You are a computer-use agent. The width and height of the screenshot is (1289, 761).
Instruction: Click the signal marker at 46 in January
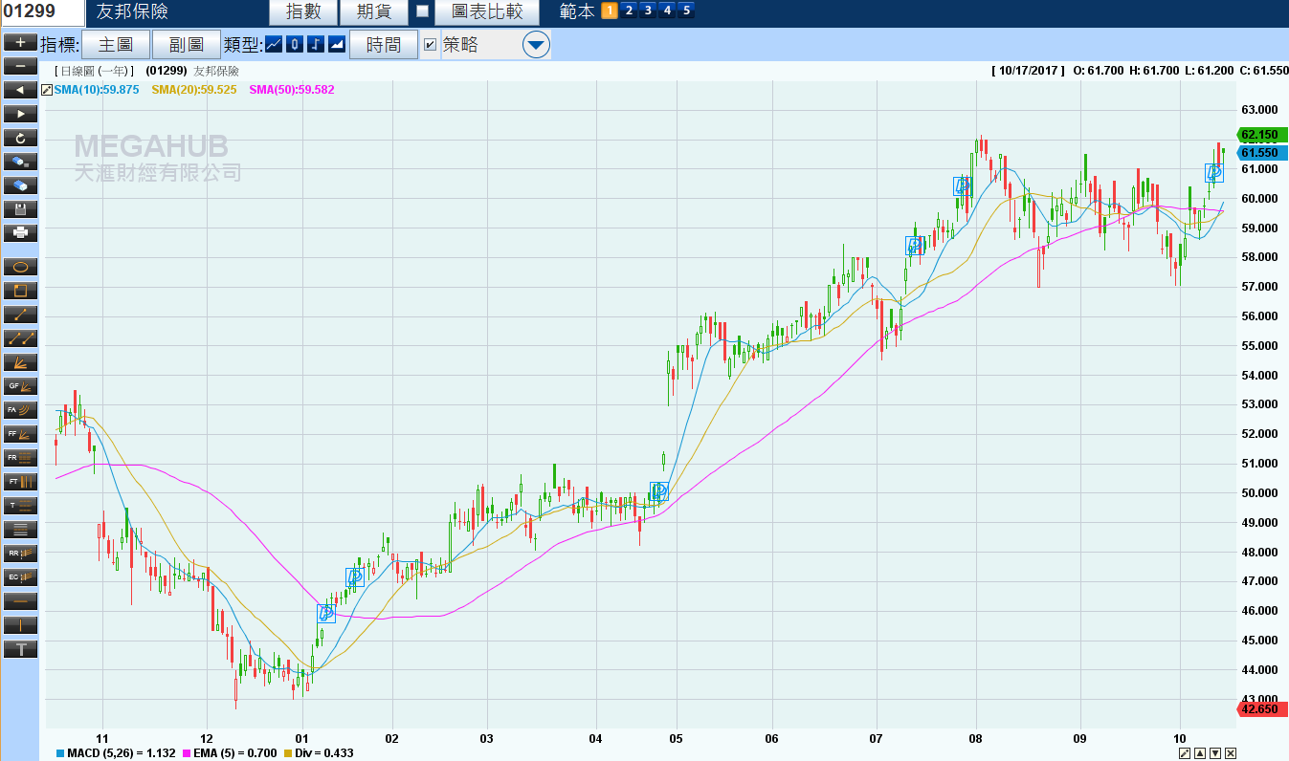pyautogui.click(x=325, y=613)
